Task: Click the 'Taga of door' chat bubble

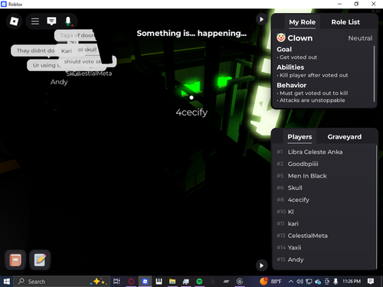Action: (77, 35)
